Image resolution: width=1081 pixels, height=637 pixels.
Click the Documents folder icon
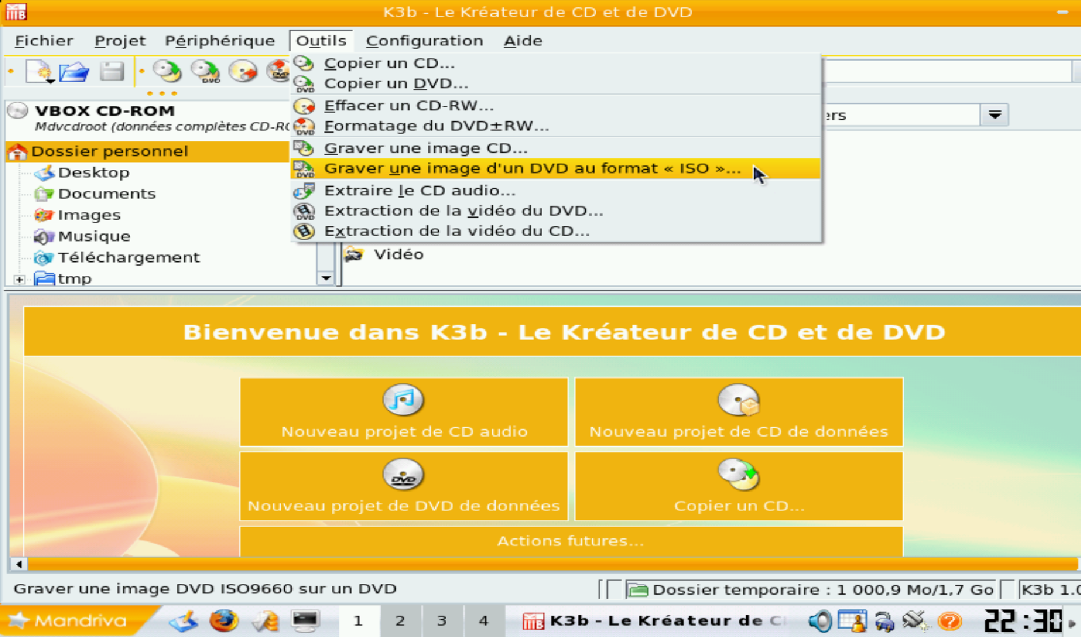(x=44, y=194)
